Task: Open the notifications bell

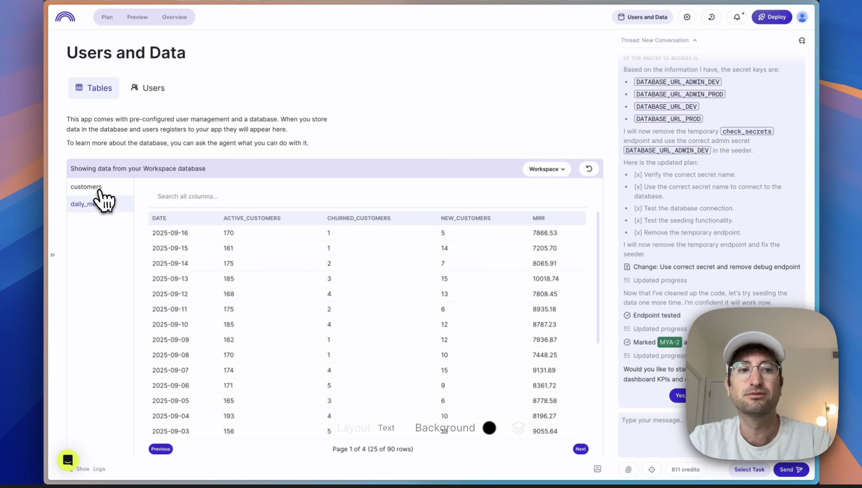Action: coord(736,17)
